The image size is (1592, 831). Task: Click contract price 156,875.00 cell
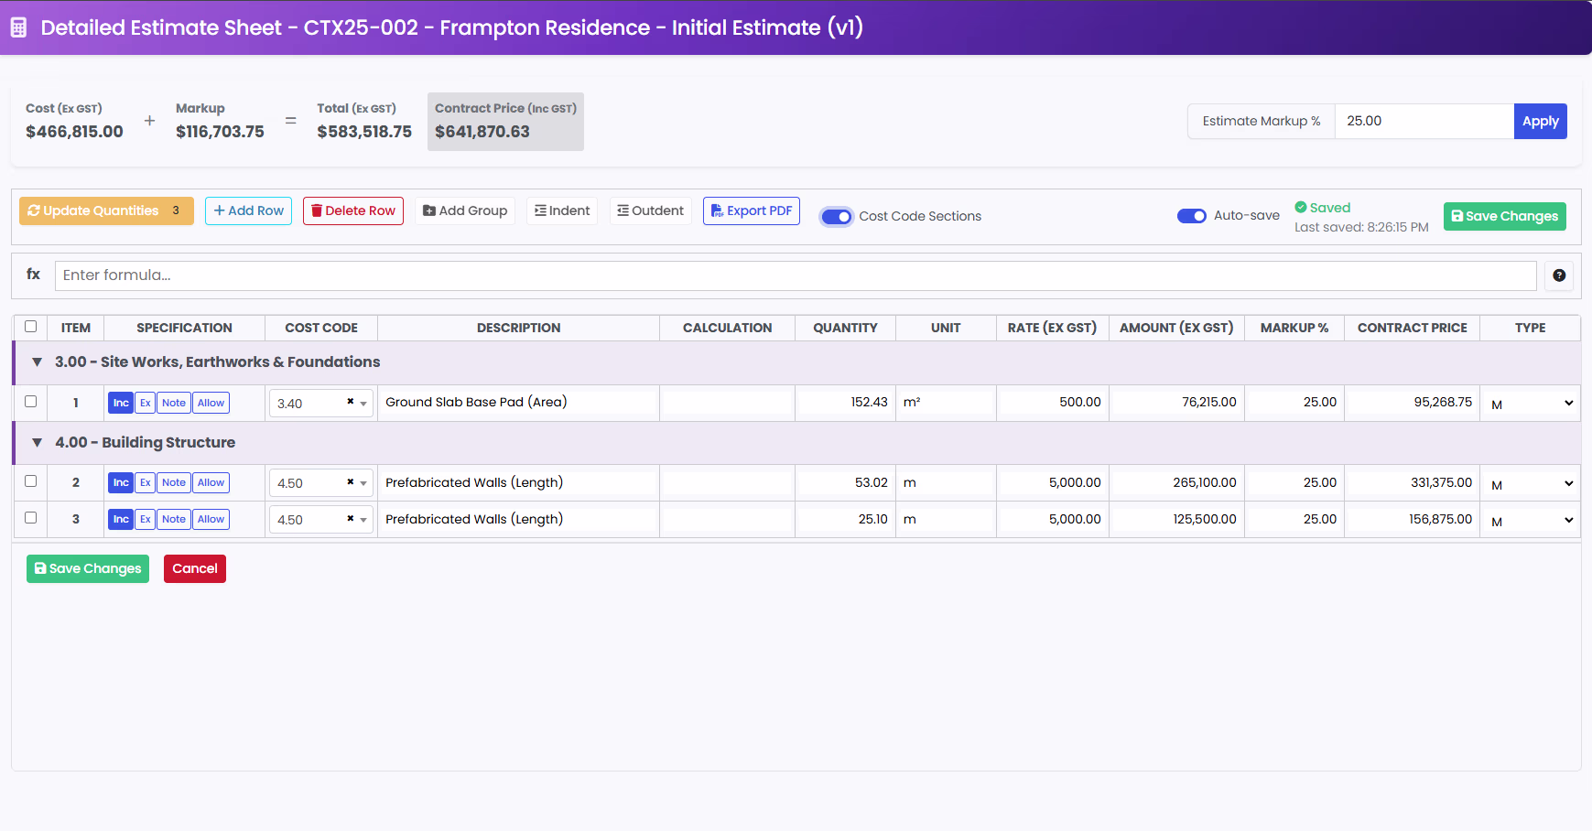click(x=1412, y=519)
